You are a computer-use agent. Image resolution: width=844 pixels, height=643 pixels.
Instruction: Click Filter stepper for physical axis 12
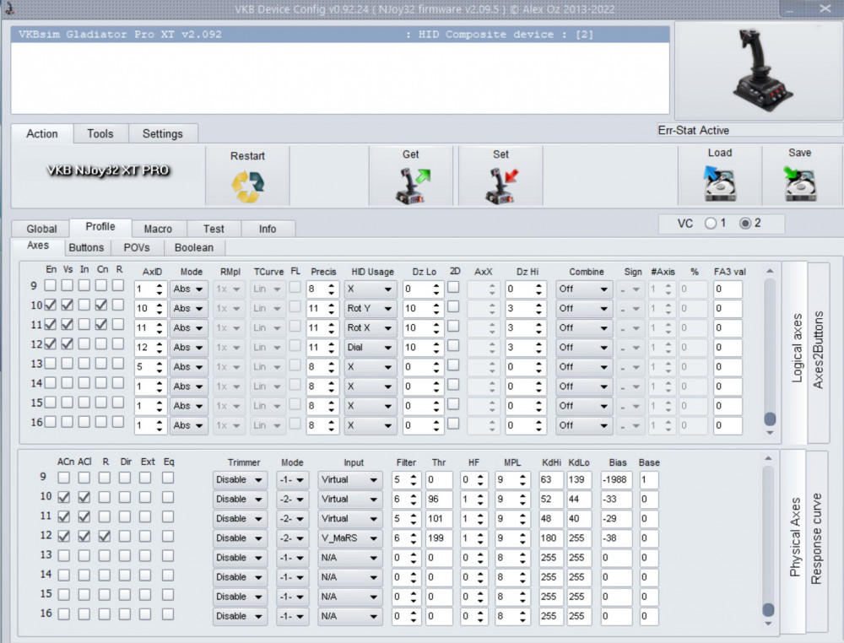[414, 538]
